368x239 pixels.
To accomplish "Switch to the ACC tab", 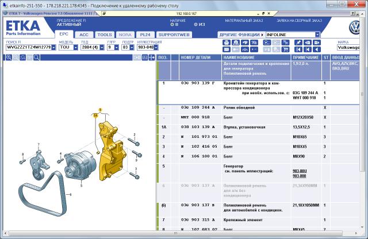I will (84, 34).
